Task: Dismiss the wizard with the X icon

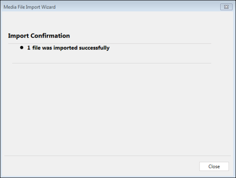Action: 226,7
